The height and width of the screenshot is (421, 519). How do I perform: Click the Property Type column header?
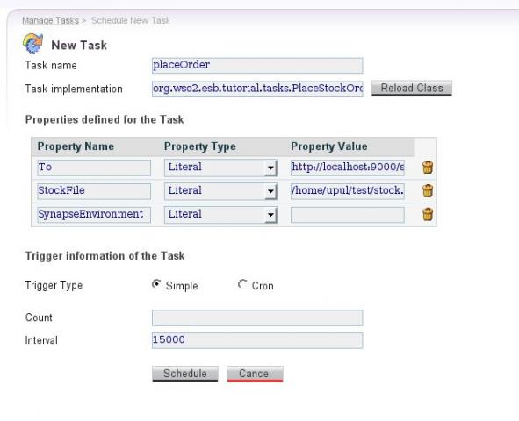(x=200, y=146)
